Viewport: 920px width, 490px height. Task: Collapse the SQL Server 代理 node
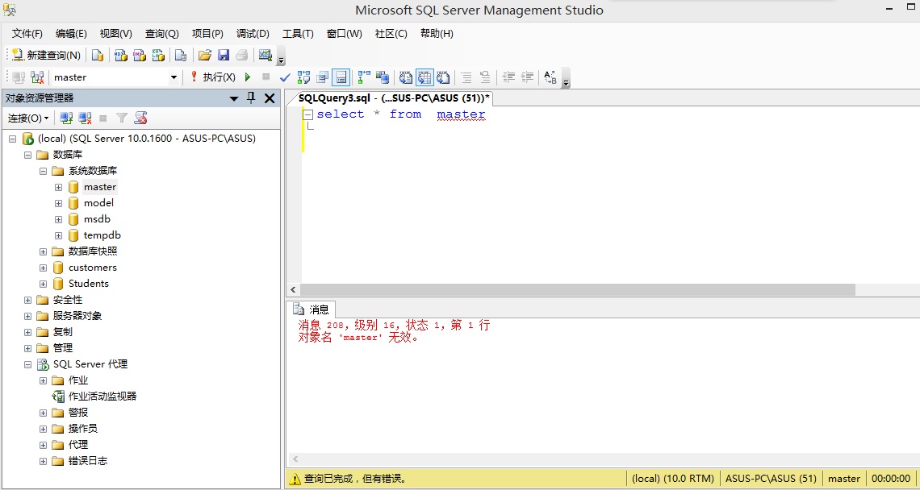27,364
